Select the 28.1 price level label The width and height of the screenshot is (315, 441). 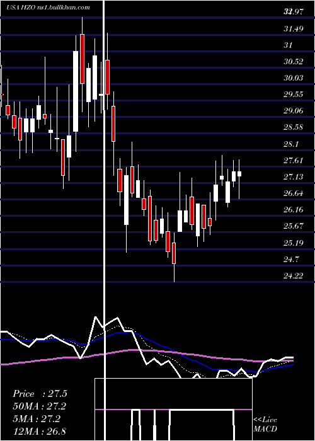click(x=291, y=144)
